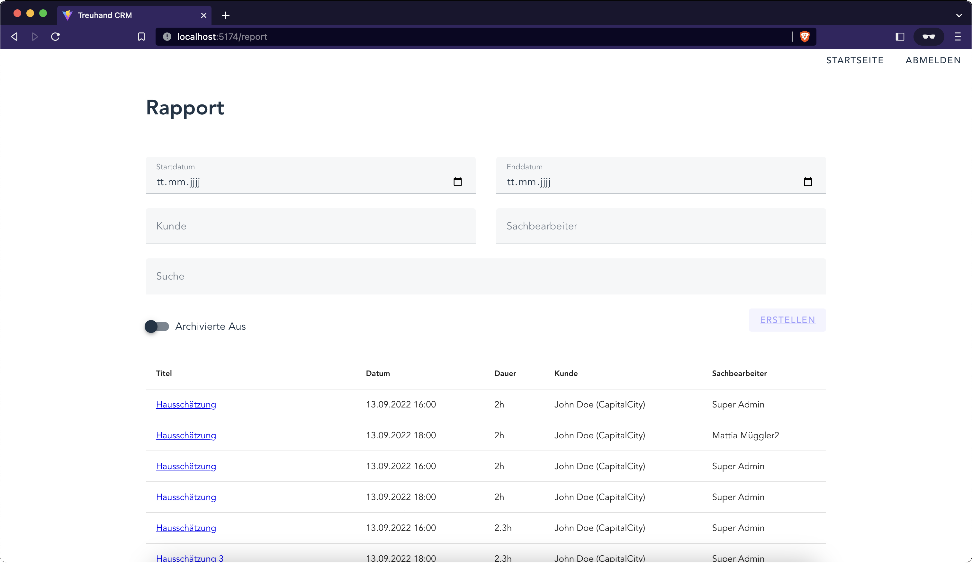This screenshot has width=972, height=563.
Task: Open the site security info icon
Action: click(x=167, y=37)
